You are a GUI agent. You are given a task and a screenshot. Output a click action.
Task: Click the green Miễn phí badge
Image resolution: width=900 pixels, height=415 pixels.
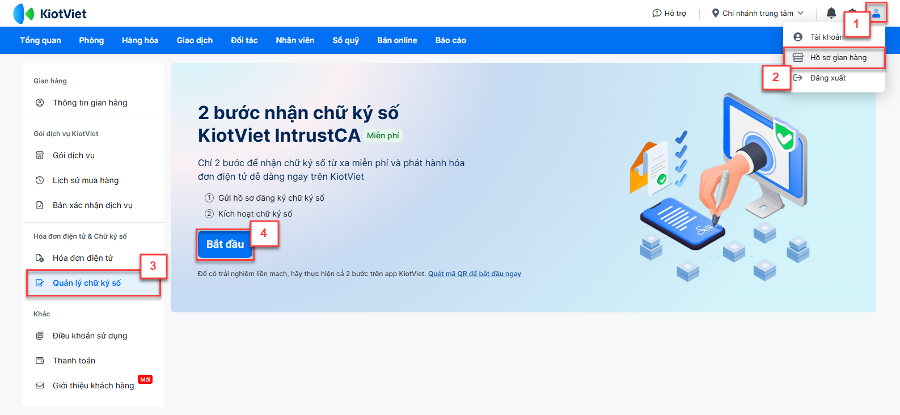(383, 135)
